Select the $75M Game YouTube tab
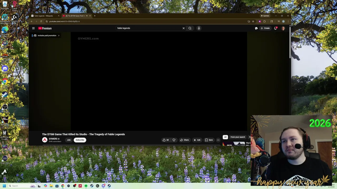 [x=75, y=16]
